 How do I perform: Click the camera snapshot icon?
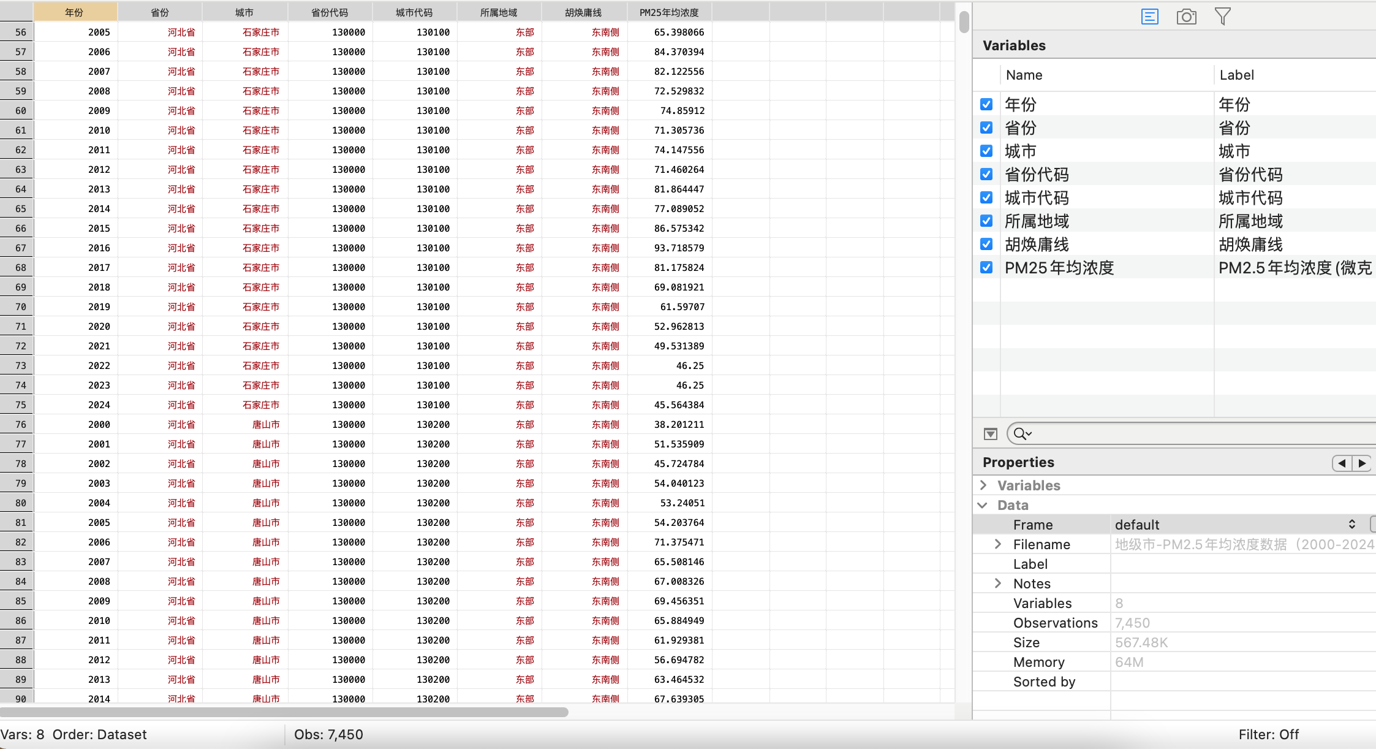[1186, 17]
